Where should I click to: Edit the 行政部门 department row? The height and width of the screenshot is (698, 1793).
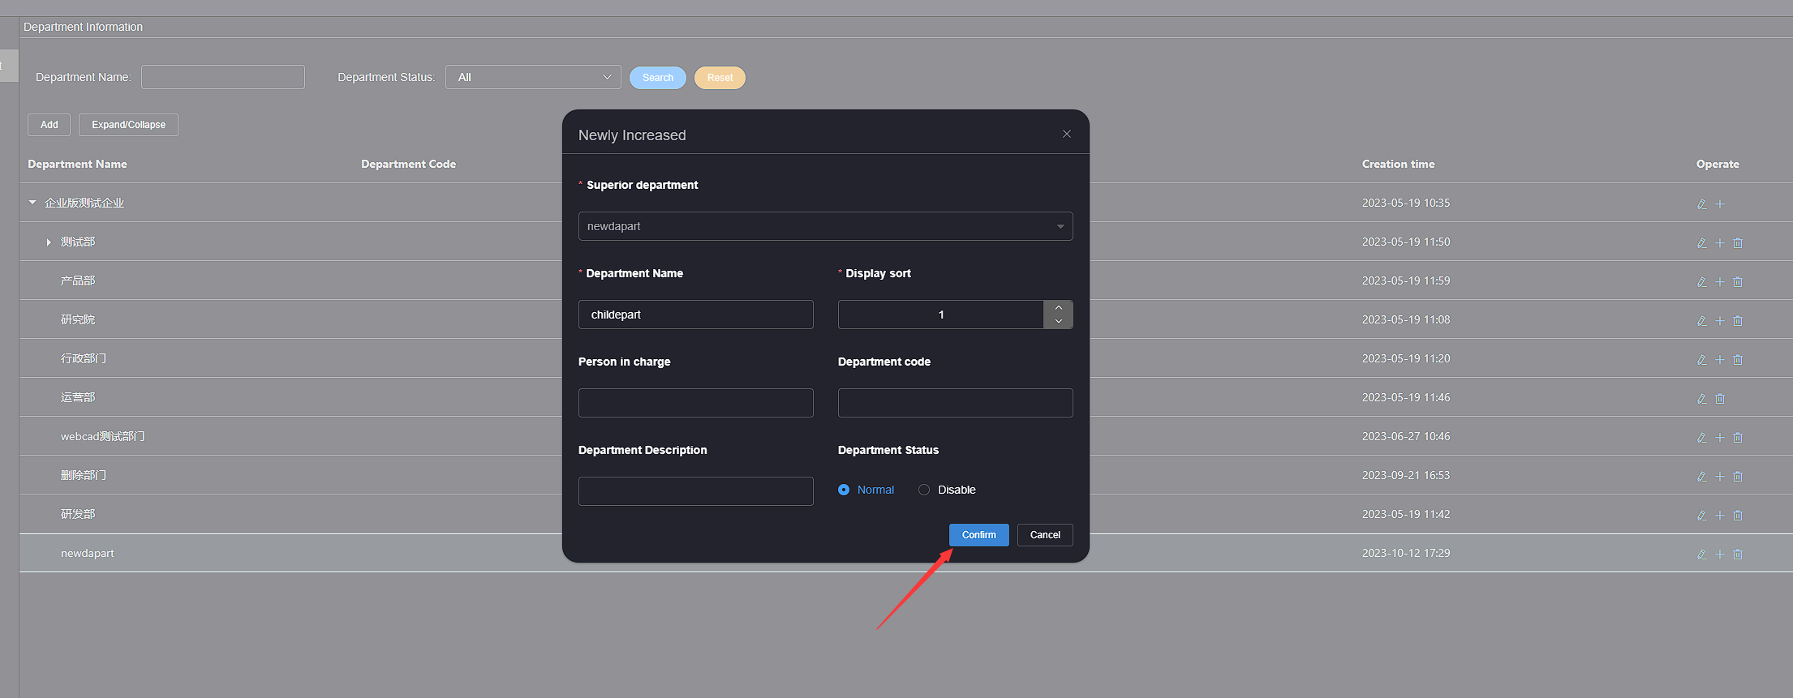pos(1701,360)
